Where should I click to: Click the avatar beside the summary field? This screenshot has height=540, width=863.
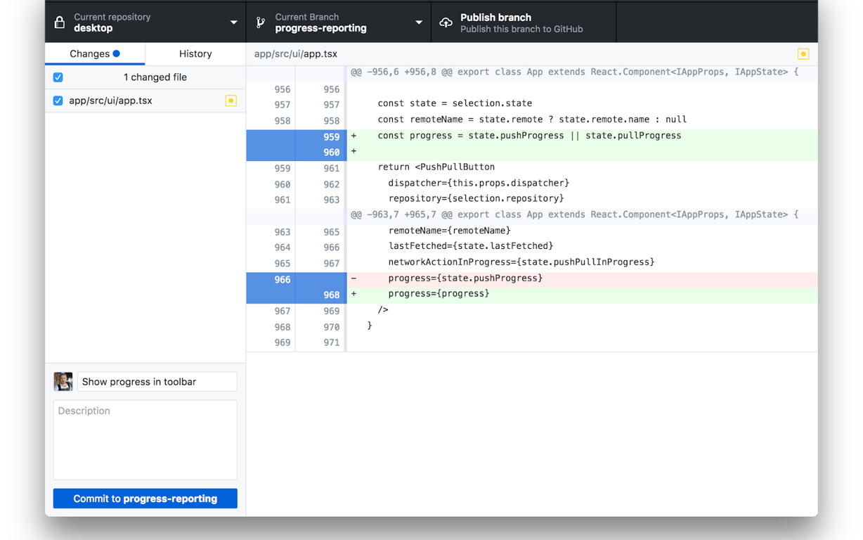coord(63,381)
